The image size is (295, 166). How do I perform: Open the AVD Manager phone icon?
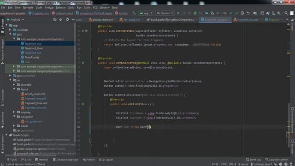[x=273, y=13]
